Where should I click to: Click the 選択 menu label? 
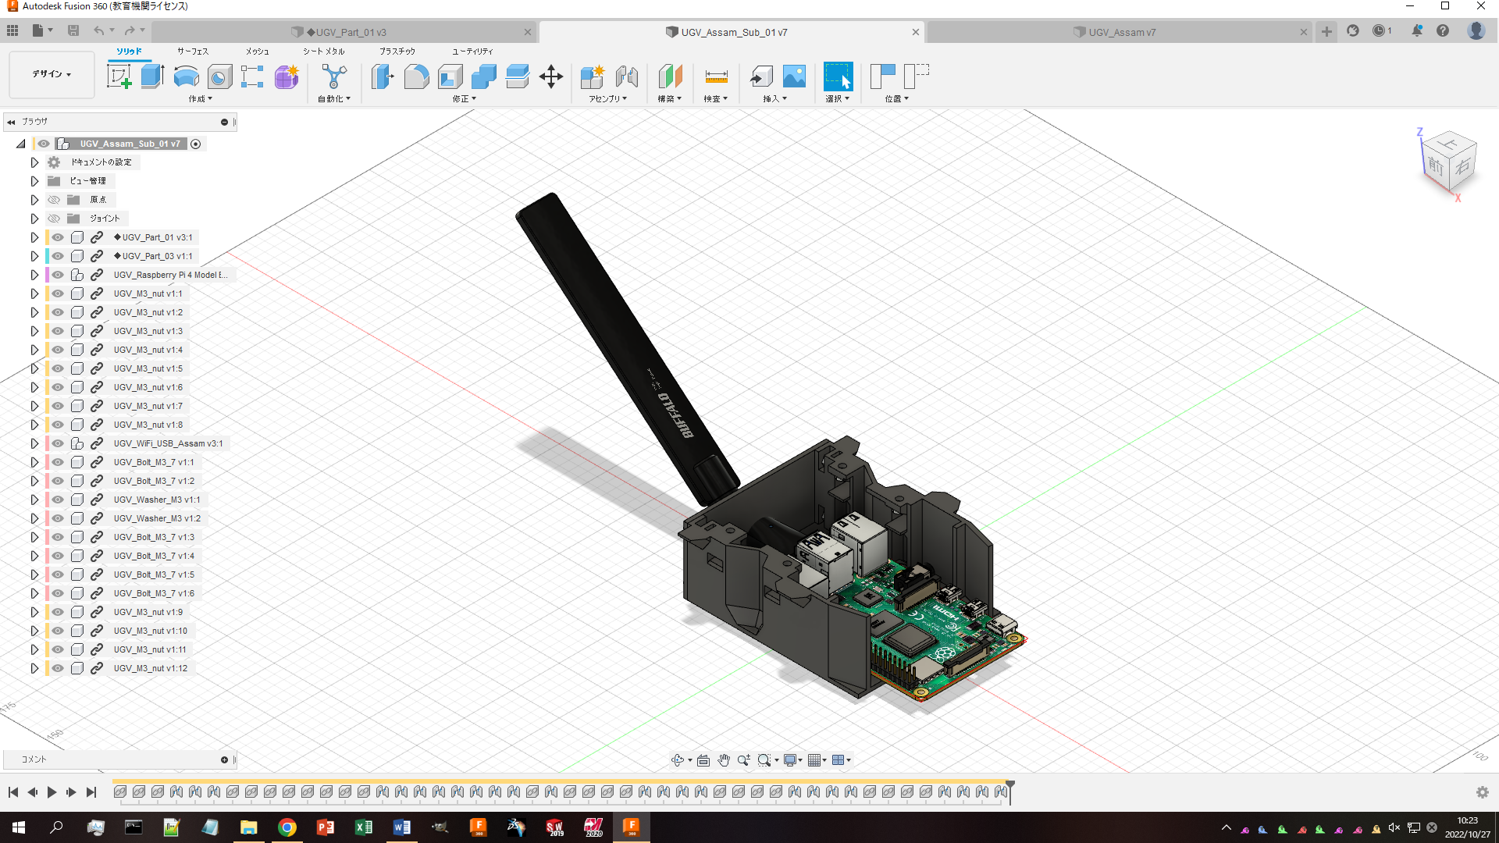coord(837,99)
